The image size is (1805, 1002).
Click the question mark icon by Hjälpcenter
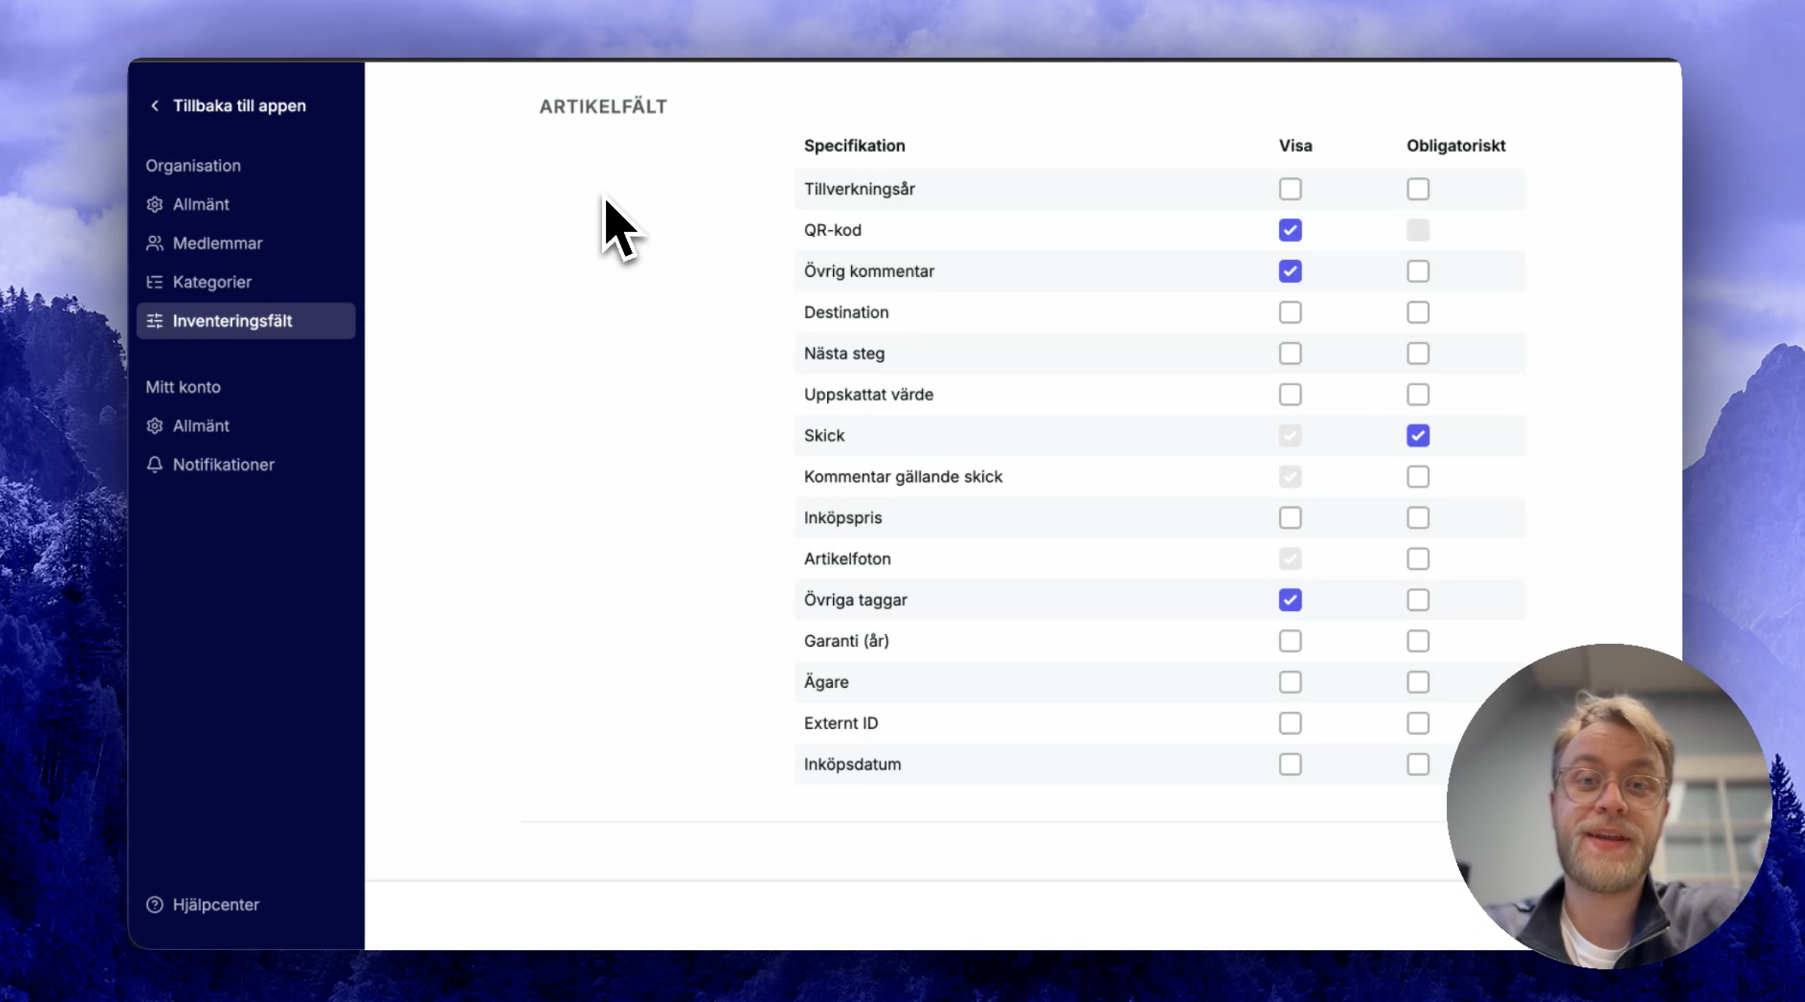pos(155,905)
